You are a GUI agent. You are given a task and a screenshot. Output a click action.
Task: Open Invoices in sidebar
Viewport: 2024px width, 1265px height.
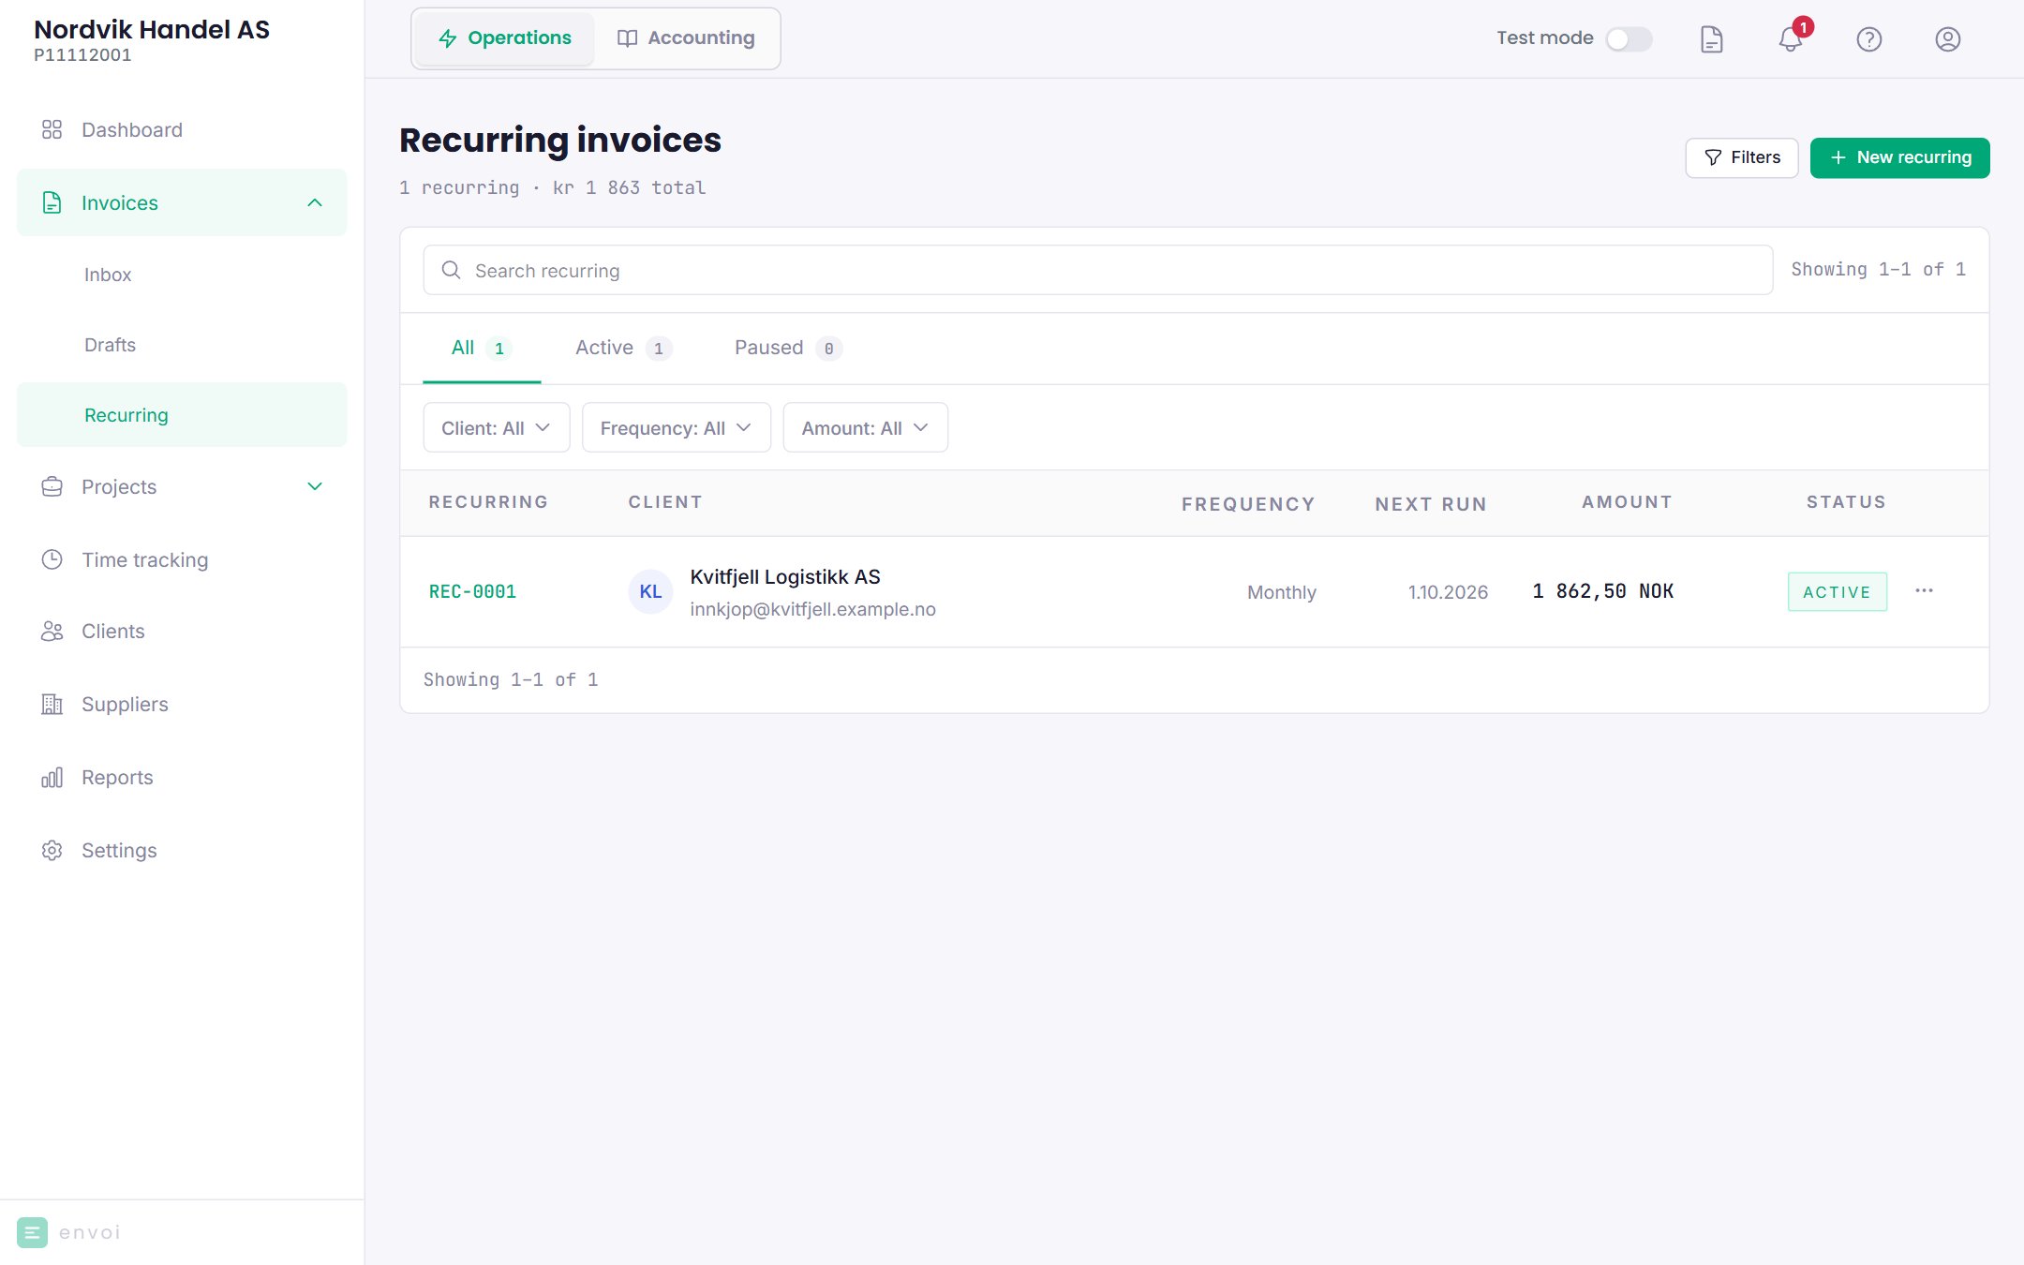pyautogui.click(x=182, y=202)
